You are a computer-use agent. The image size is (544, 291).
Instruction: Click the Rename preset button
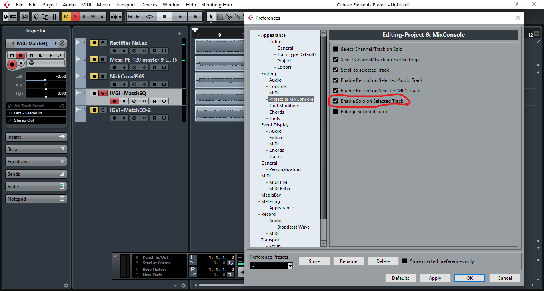(349, 261)
